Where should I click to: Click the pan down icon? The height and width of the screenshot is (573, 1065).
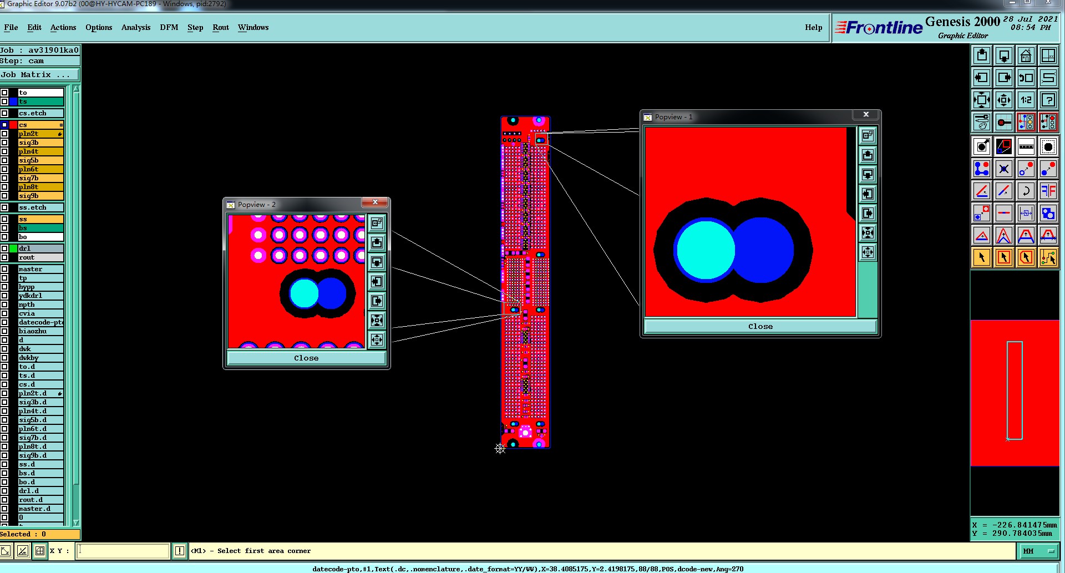pyautogui.click(x=1004, y=55)
